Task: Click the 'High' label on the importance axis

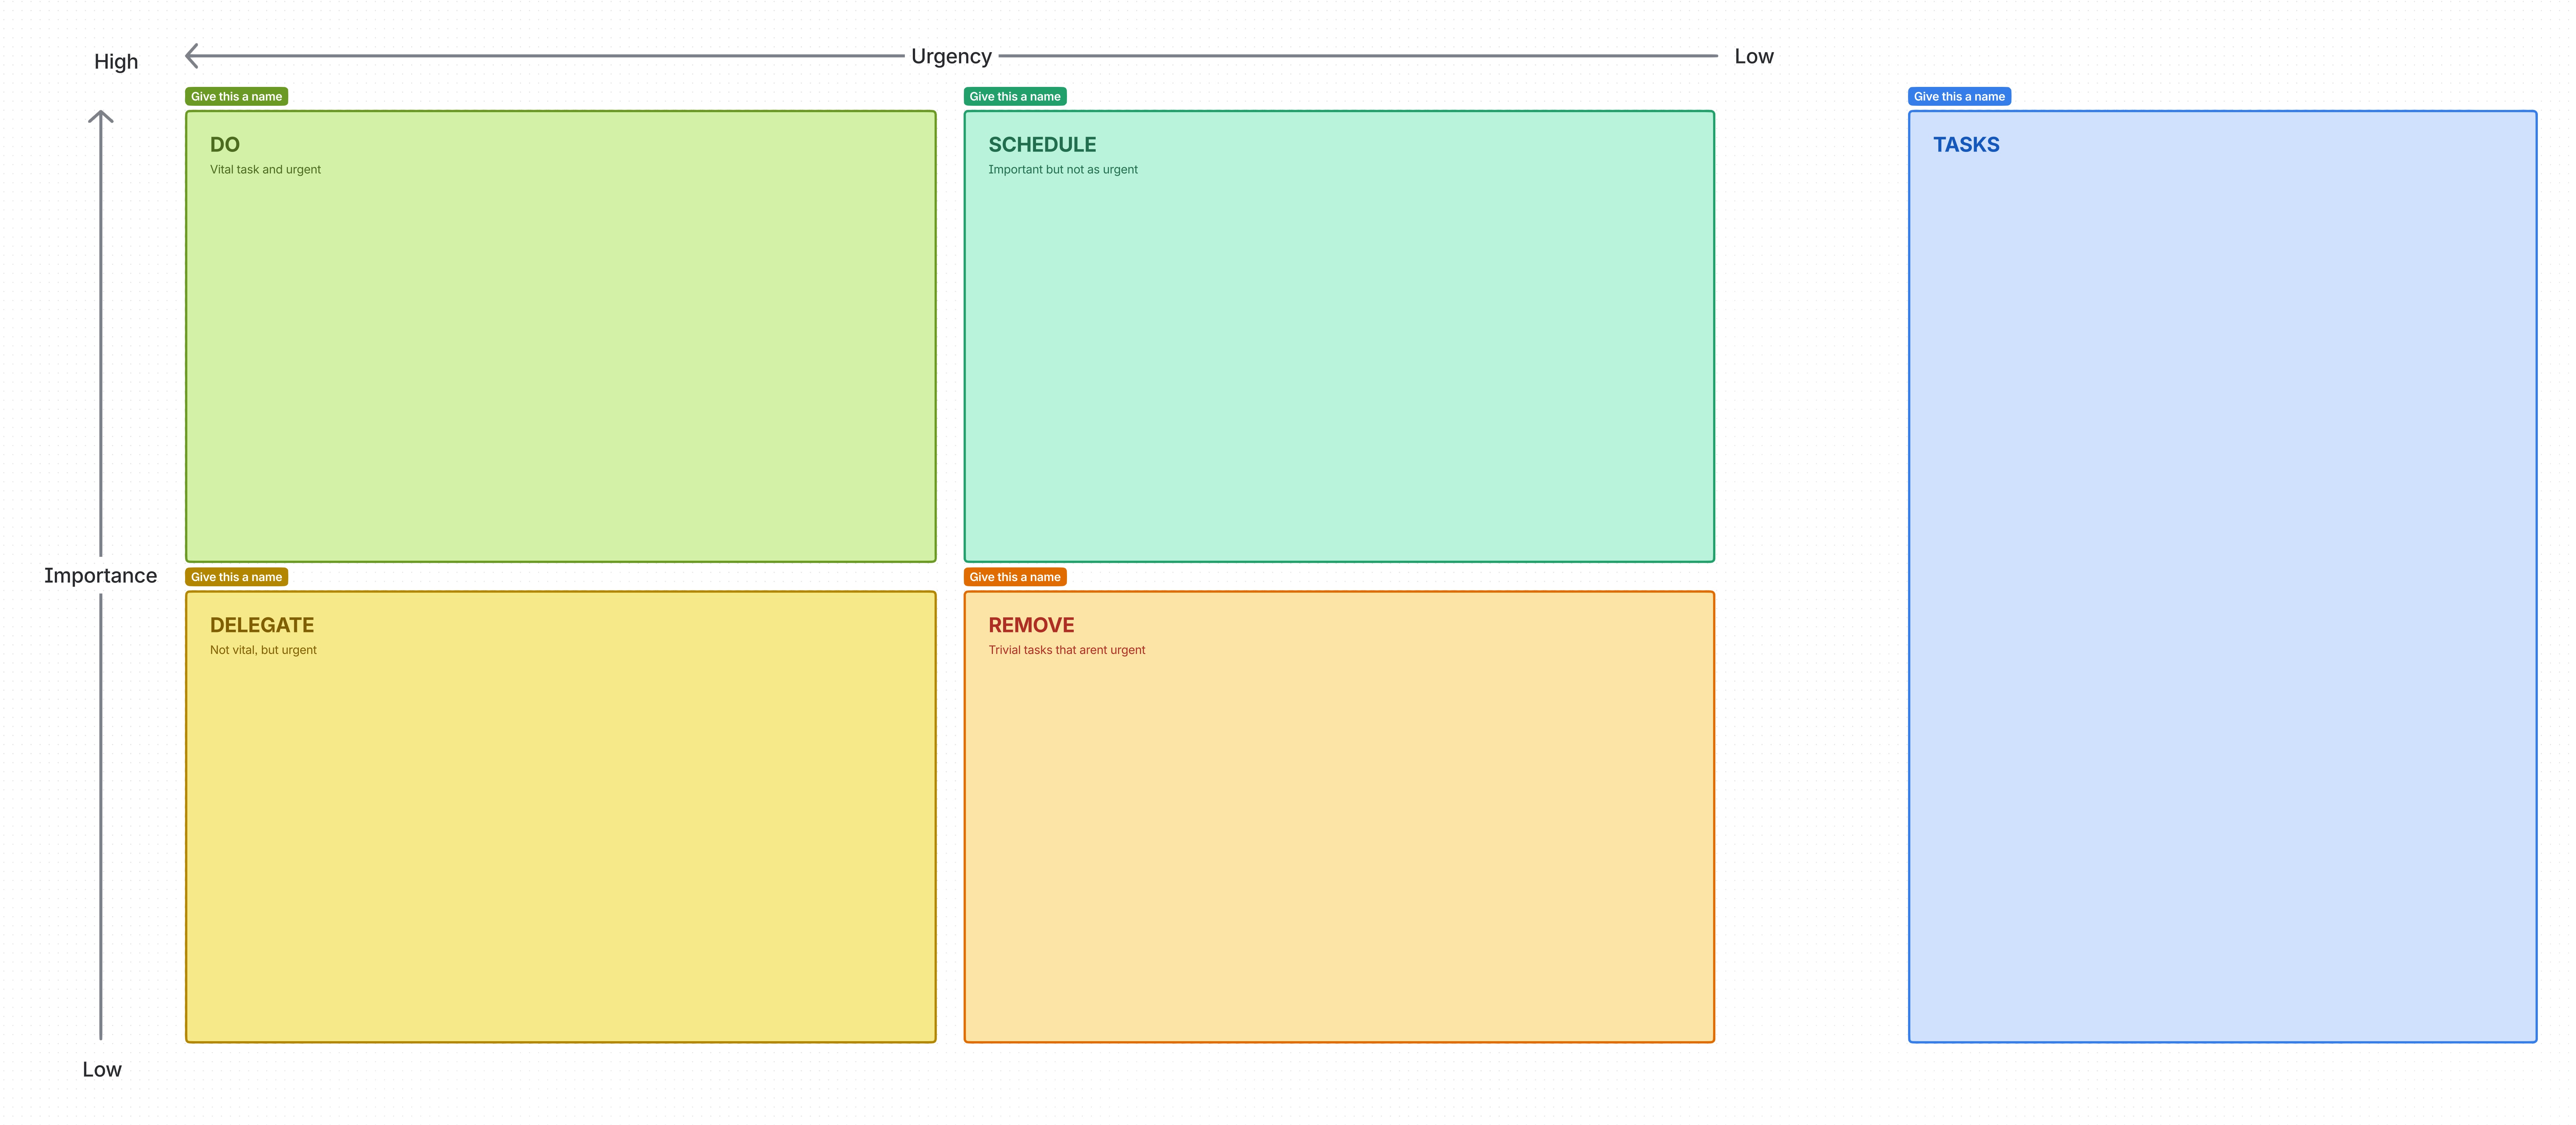Action: click(116, 61)
